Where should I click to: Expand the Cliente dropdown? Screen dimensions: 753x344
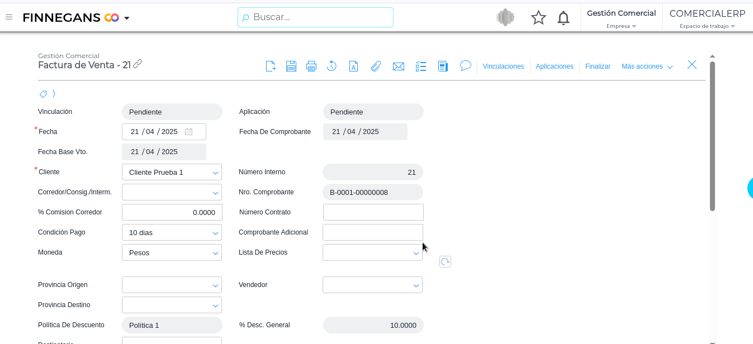[x=215, y=173]
